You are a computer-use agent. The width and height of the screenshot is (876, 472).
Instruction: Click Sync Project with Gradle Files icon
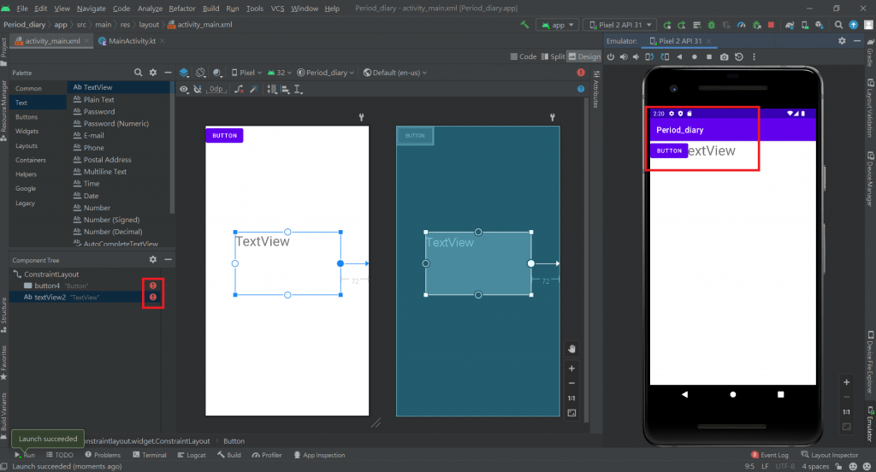790,25
